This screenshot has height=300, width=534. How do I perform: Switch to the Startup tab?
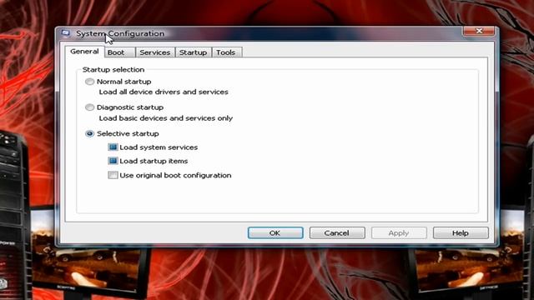pyautogui.click(x=193, y=52)
